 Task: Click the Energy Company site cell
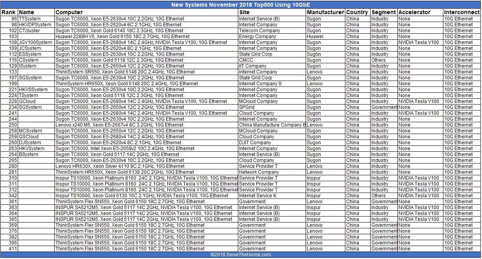[x=272, y=37]
